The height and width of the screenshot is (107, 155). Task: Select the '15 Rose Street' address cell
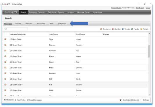pyautogui.click(x=16, y=39)
